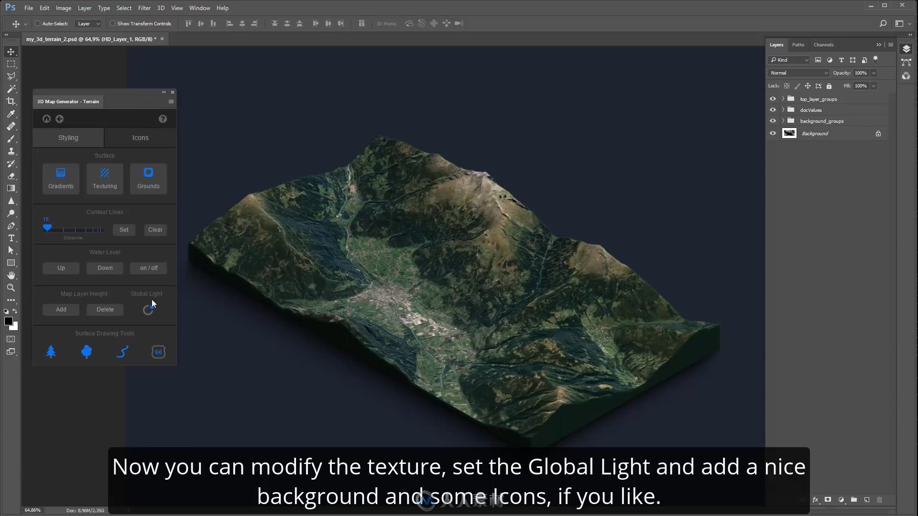The width and height of the screenshot is (918, 516).
Task: Expand docValues folder
Action: click(x=783, y=110)
